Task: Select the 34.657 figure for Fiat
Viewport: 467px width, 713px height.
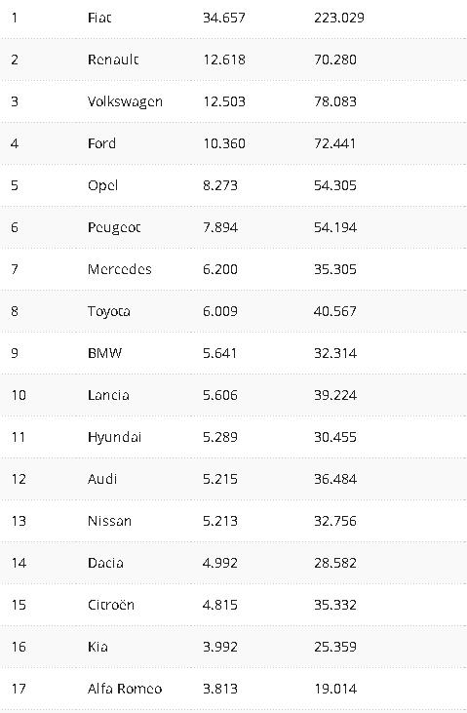Action: click(x=224, y=18)
